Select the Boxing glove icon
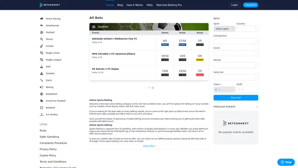Viewport: 298px width, 168px height. point(42,87)
